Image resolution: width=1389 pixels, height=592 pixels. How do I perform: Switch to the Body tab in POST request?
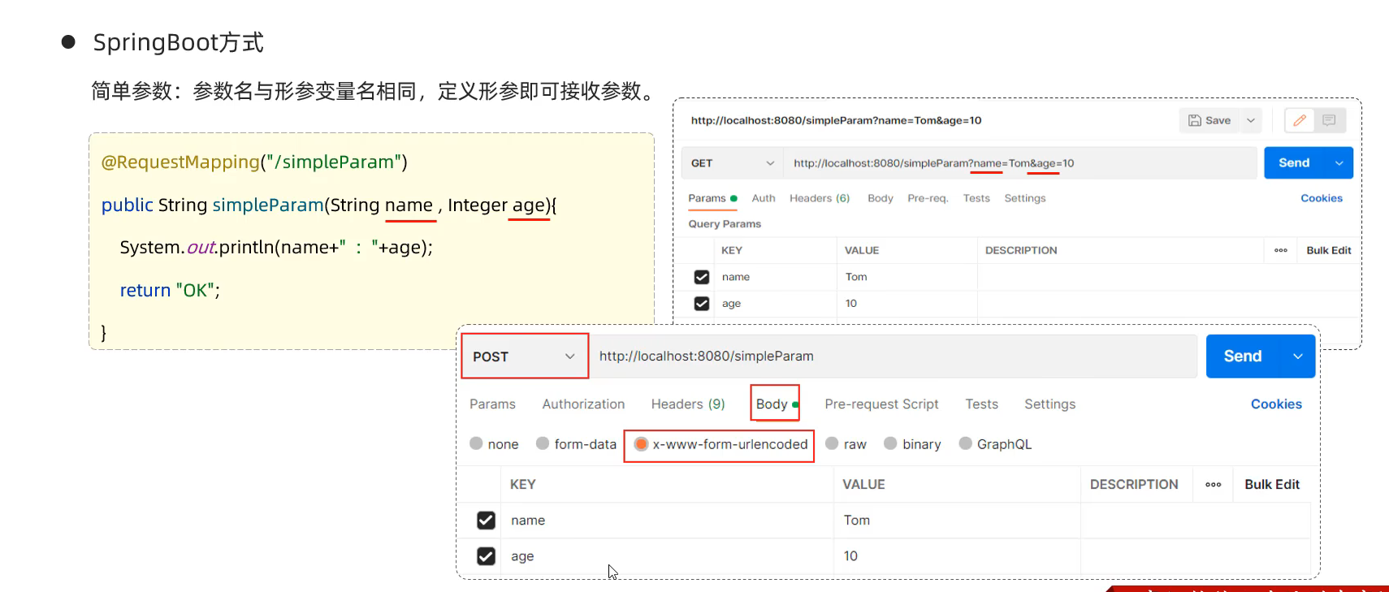pos(772,404)
